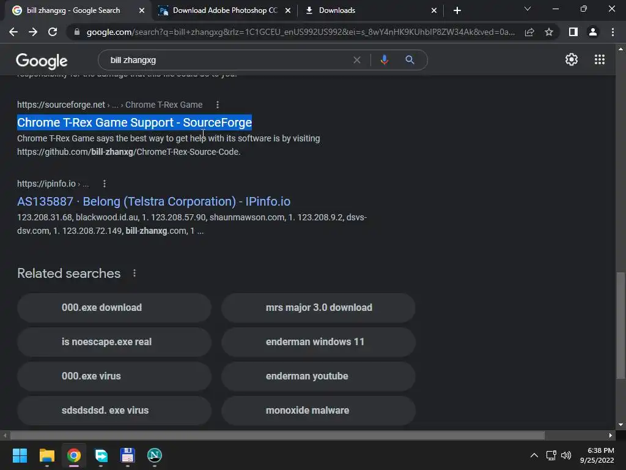The height and width of the screenshot is (470, 626).
Task: Open the floppy disk taskbar app
Action: click(127, 455)
